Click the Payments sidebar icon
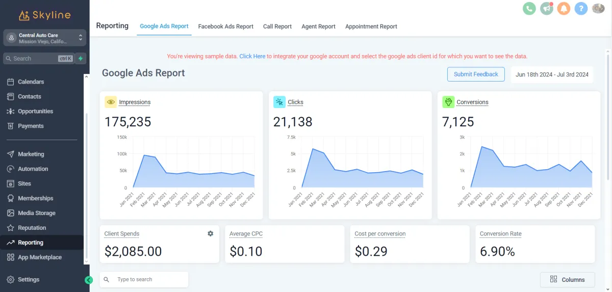Viewport: 612px width, 292px height. point(10,126)
